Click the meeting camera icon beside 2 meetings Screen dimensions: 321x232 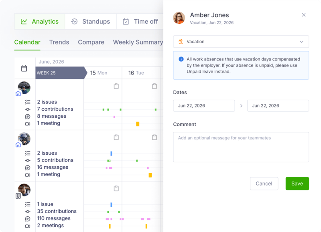(28, 226)
